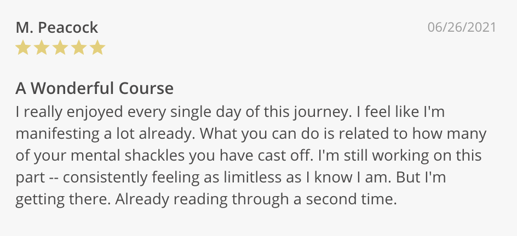Click the fourth gold star
The image size is (517, 236).
(79, 48)
